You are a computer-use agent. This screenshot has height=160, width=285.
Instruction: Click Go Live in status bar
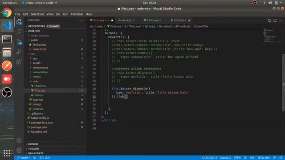264,158
